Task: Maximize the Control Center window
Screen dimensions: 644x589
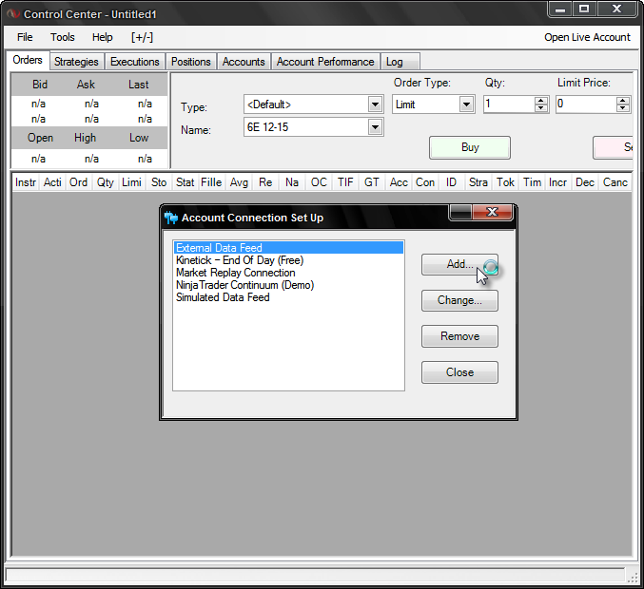Action: [x=584, y=9]
